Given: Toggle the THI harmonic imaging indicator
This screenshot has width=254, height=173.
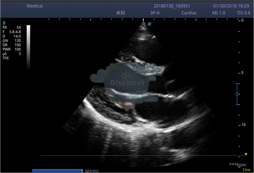Looking at the screenshot, I should click(6, 58).
